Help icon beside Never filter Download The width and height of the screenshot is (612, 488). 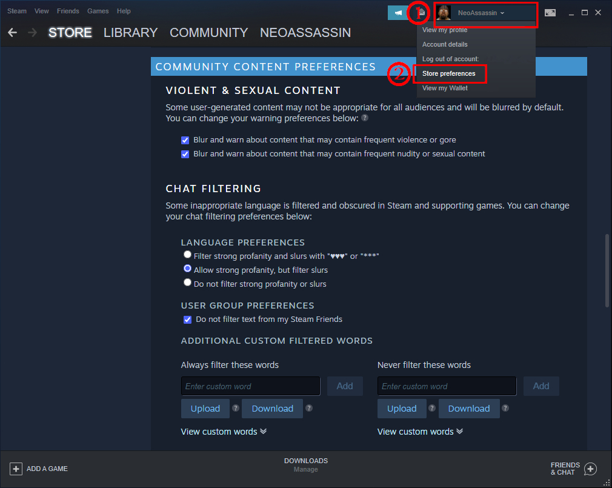click(505, 408)
